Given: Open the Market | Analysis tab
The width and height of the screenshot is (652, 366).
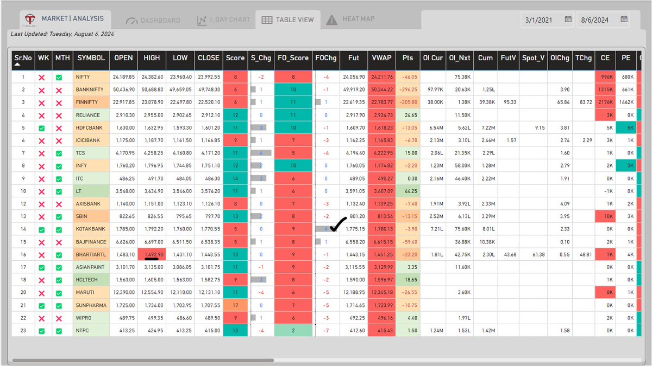Looking at the screenshot, I should 65,19.
